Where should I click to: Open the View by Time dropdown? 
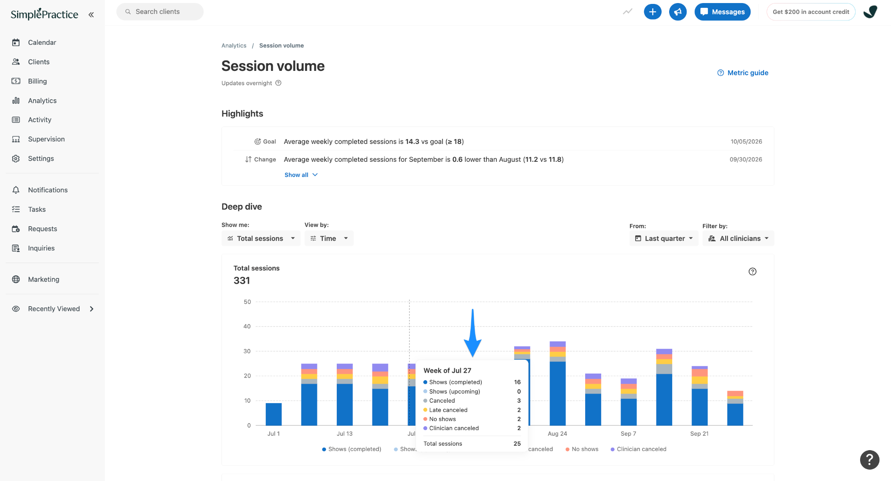click(x=329, y=238)
